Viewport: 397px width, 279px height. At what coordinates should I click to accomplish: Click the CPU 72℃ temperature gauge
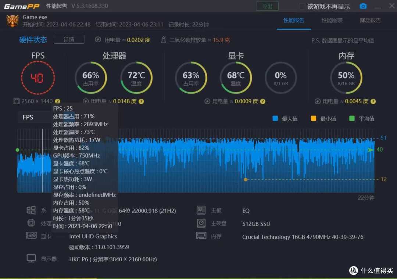pyautogui.click(x=136, y=78)
